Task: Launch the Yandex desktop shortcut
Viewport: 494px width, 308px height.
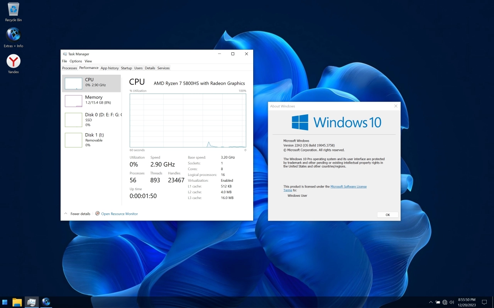Action: (14, 64)
